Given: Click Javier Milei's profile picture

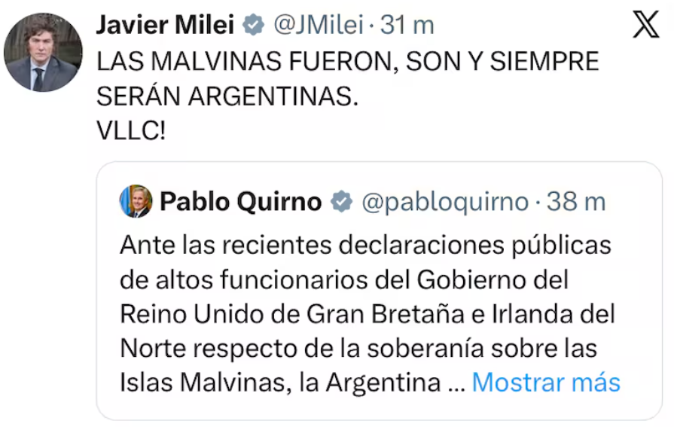Looking at the screenshot, I should [42, 53].
